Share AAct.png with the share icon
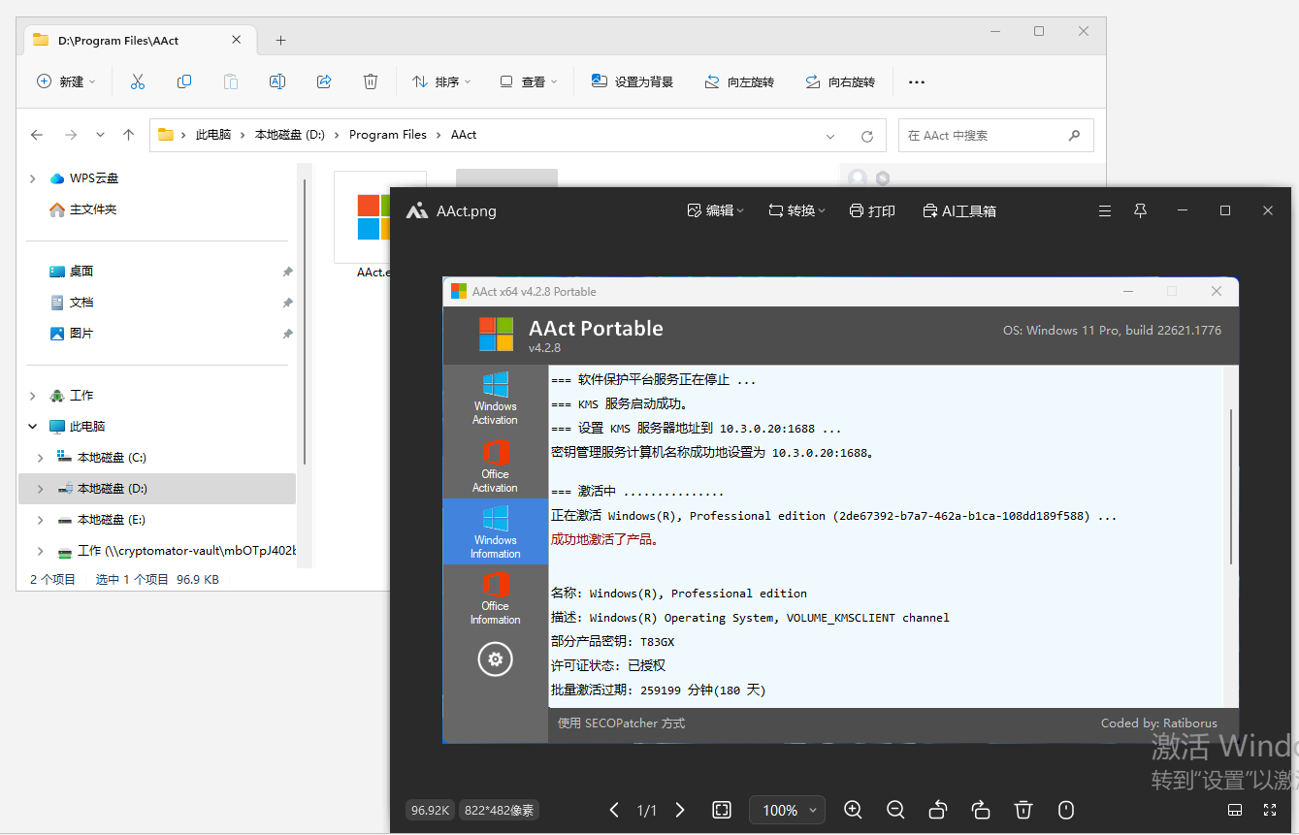The width and height of the screenshot is (1299, 835). pyautogui.click(x=324, y=81)
